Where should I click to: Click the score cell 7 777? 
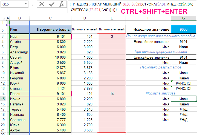tap(50, 120)
